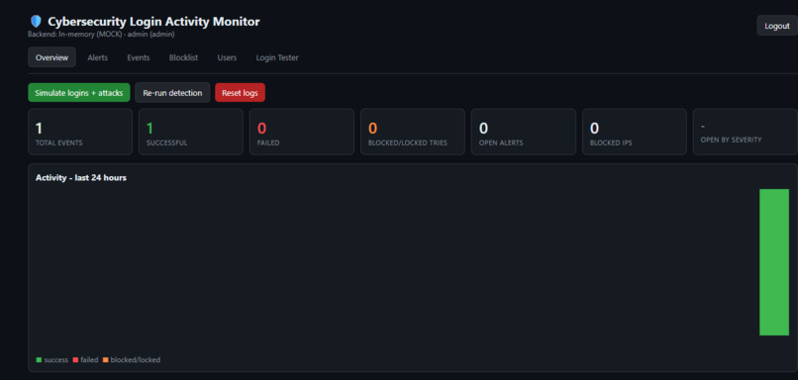This screenshot has width=798, height=380.
Task: Select the Successful stat card
Action: click(191, 132)
